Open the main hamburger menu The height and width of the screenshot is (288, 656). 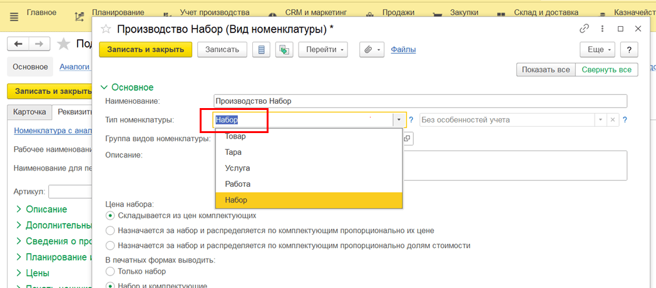click(x=14, y=14)
